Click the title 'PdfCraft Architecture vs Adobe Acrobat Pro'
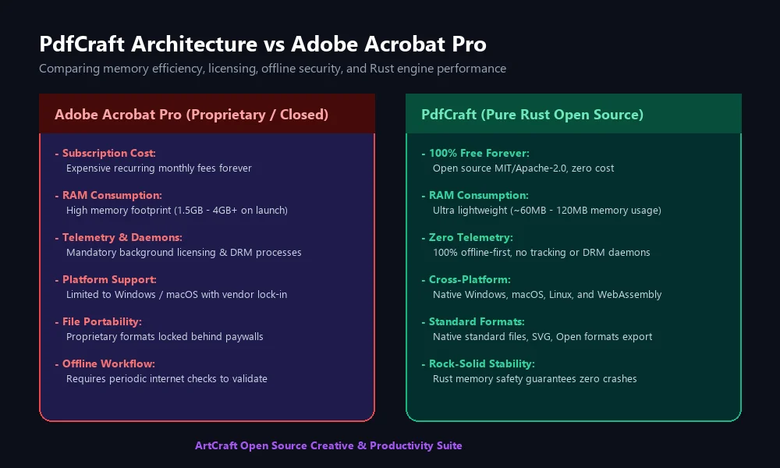The height and width of the screenshot is (468, 780). [263, 44]
